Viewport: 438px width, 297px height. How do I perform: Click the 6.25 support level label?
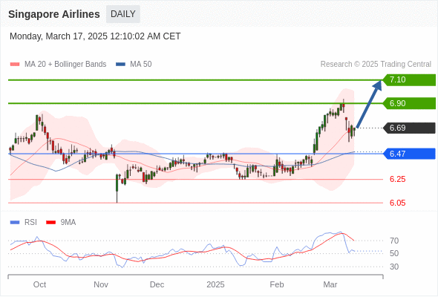(x=397, y=179)
